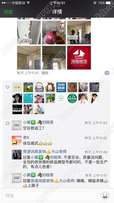This screenshot has height=203, width=114.
Task: Open the red 润居装饰 logo photo
Action: 79,58
